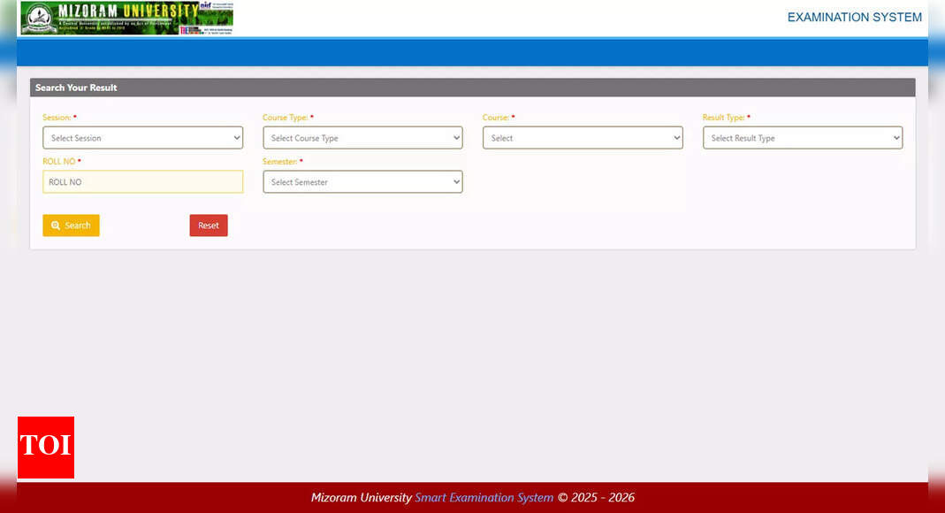Screen dimensions: 945x513
Task: Click the magnifier icon in Search button
Action: tap(56, 226)
